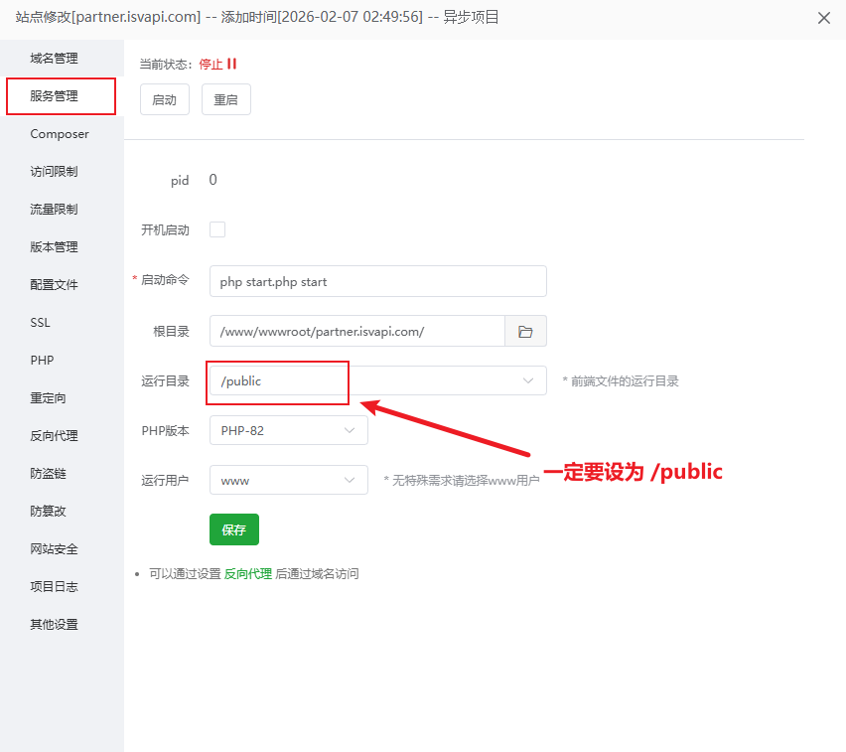
Task: Enable the 开机启动 startup checkbox
Action: point(216,229)
